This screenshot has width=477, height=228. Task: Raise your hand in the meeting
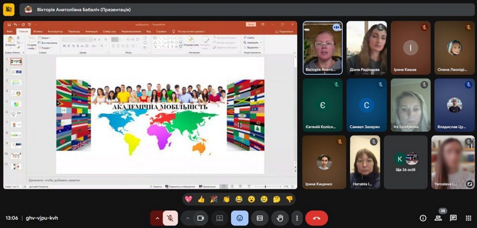(280, 218)
